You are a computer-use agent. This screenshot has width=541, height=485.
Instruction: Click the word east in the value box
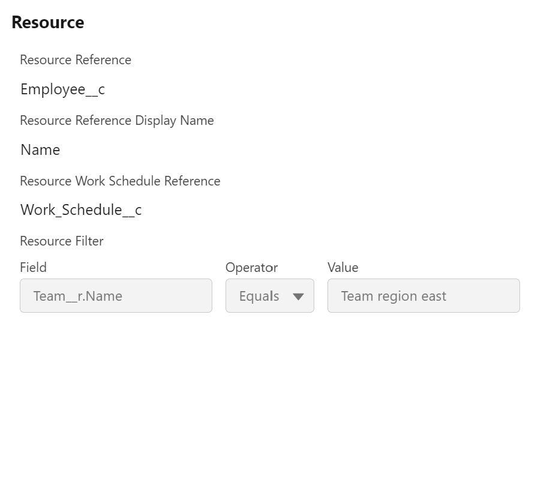(433, 296)
